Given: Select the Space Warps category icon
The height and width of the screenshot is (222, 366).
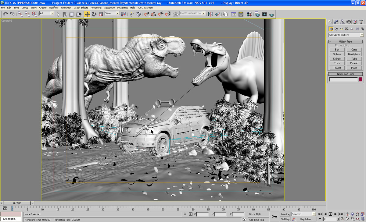Looking at the screenshot, I should [x=357, y=29].
